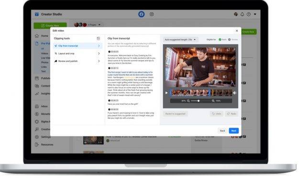
Task: Click the selected clip region in filmstrip
Action: pyautogui.click(x=190, y=93)
